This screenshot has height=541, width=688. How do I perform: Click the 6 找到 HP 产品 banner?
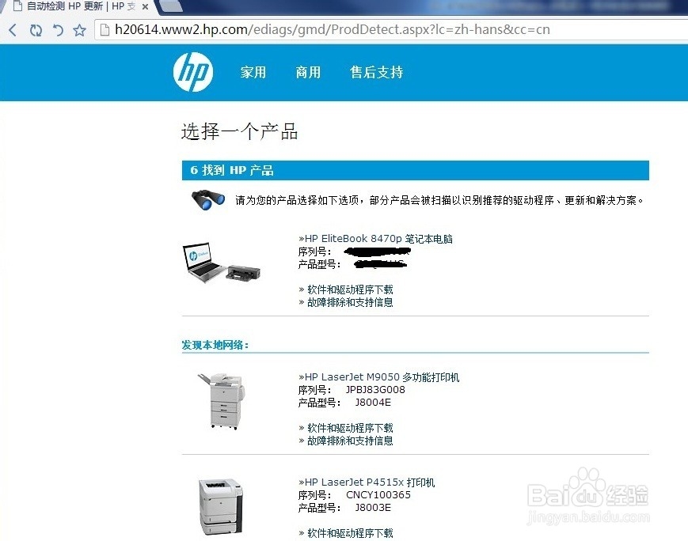[x=415, y=170]
